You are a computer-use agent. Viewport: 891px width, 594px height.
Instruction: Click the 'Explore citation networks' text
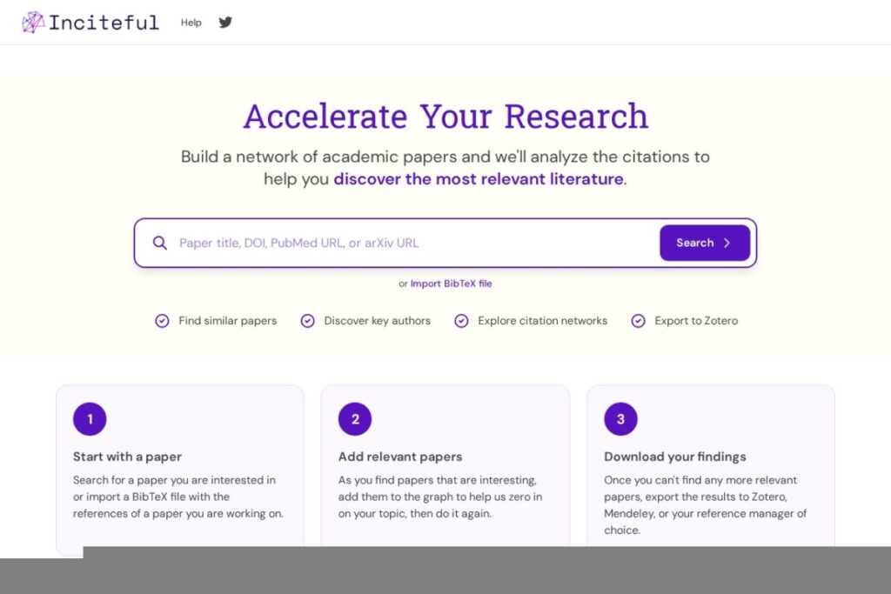click(x=543, y=321)
